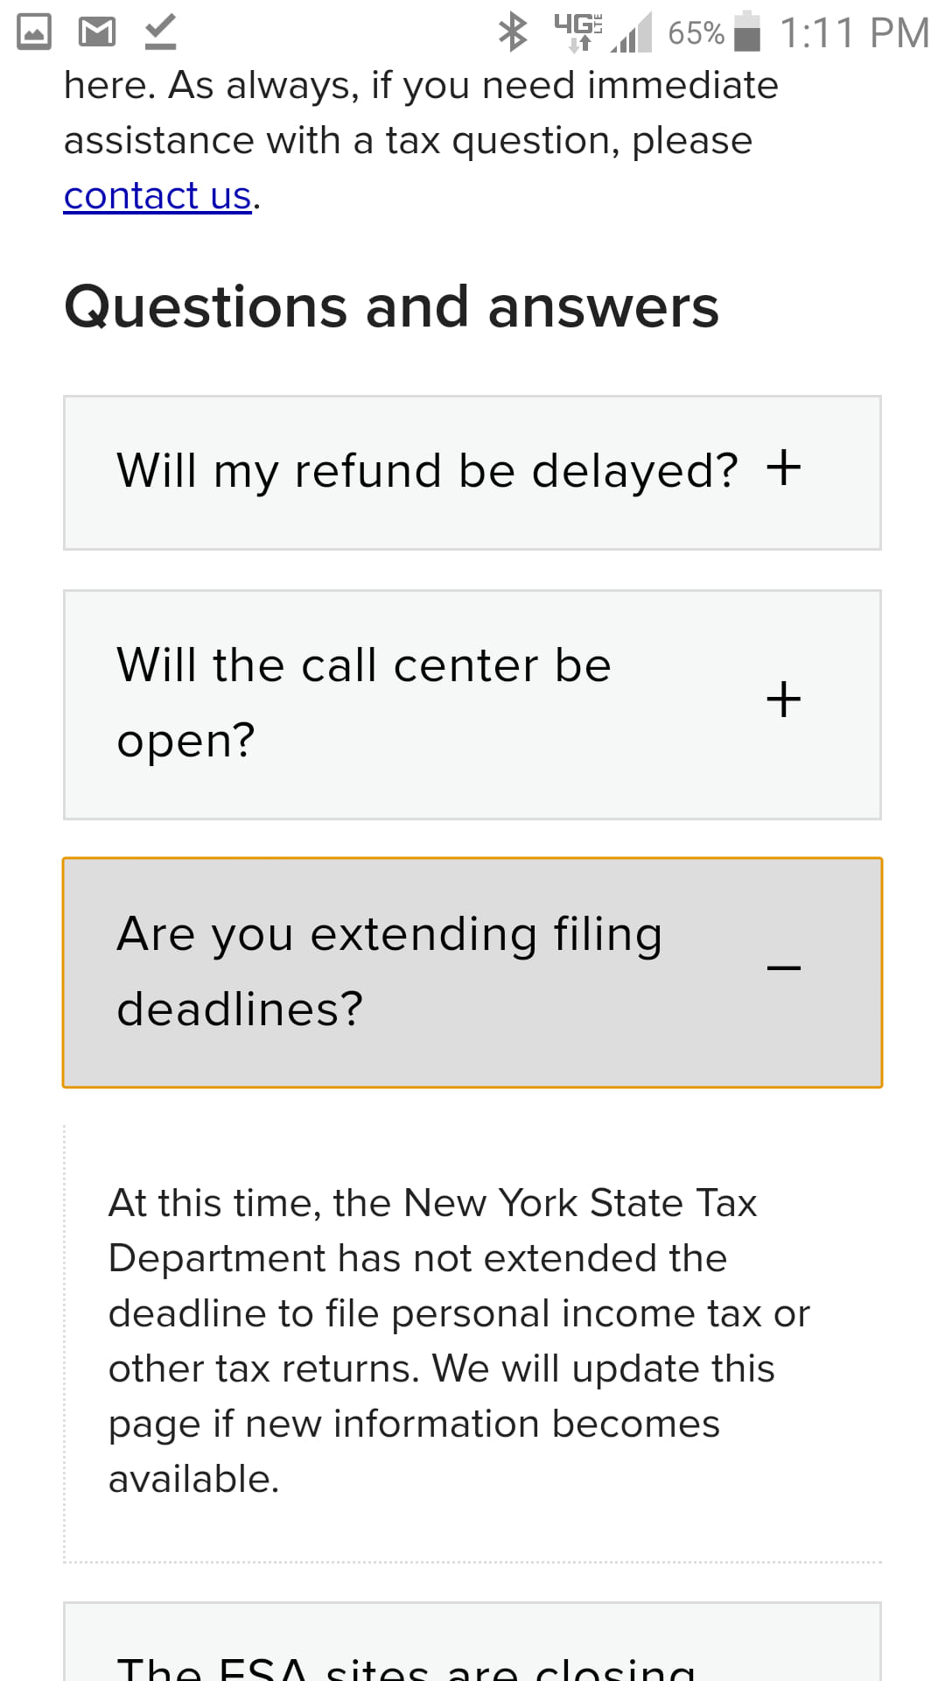Open the "contact us" link
Image resolution: width=945 pixels, height=1681 pixels.
[x=157, y=196]
